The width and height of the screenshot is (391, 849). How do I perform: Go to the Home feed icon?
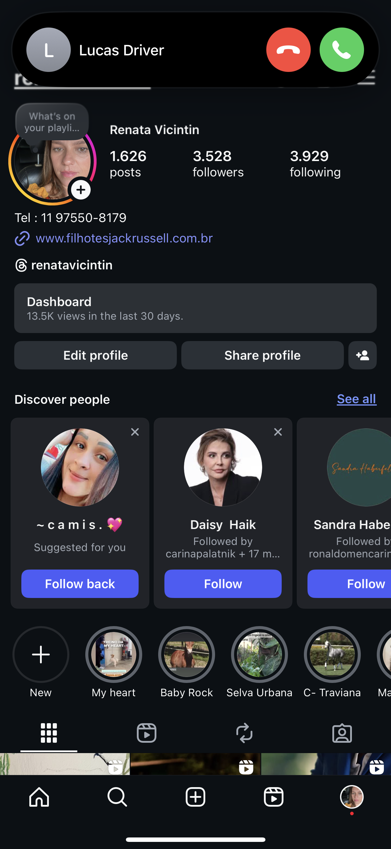pyautogui.click(x=39, y=797)
